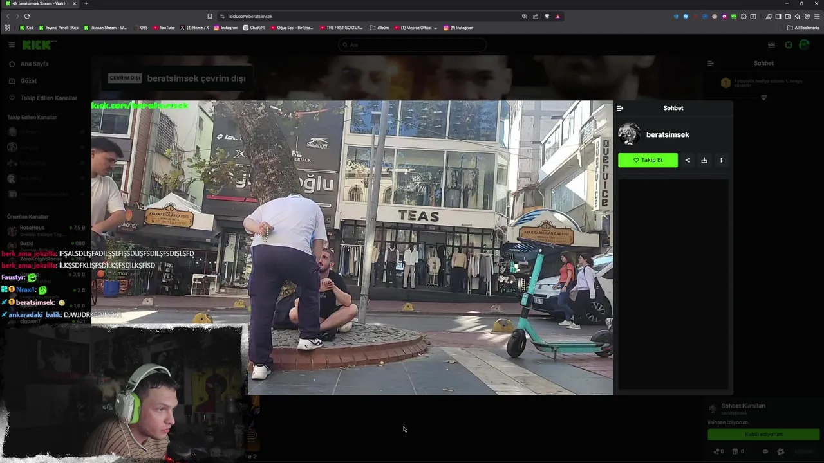Open the browser extensions puzzle icon
824x463 pixels.
click(x=744, y=16)
